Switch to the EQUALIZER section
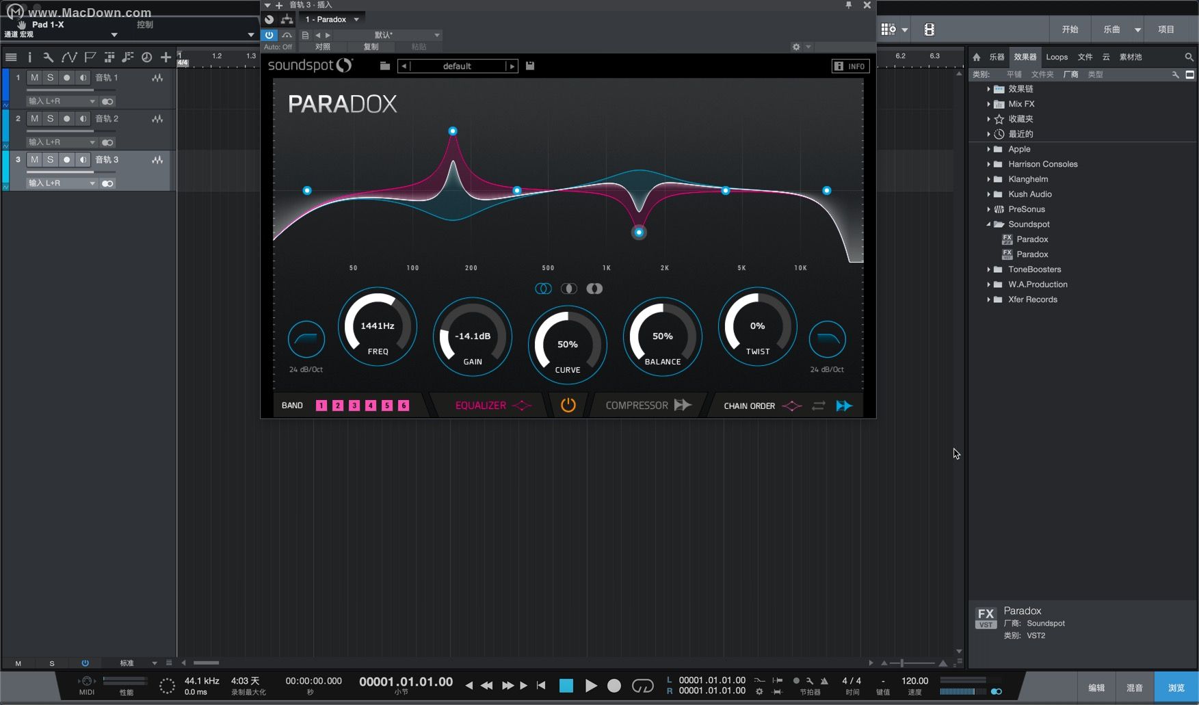Screen dimensions: 1199x705 493,405
